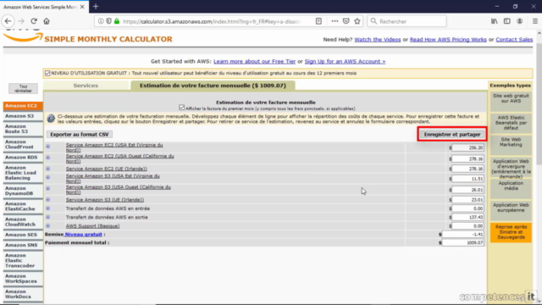The width and height of the screenshot is (542, 305).
Task: Show site information icon in address bar
Action: tap(101, 21)
